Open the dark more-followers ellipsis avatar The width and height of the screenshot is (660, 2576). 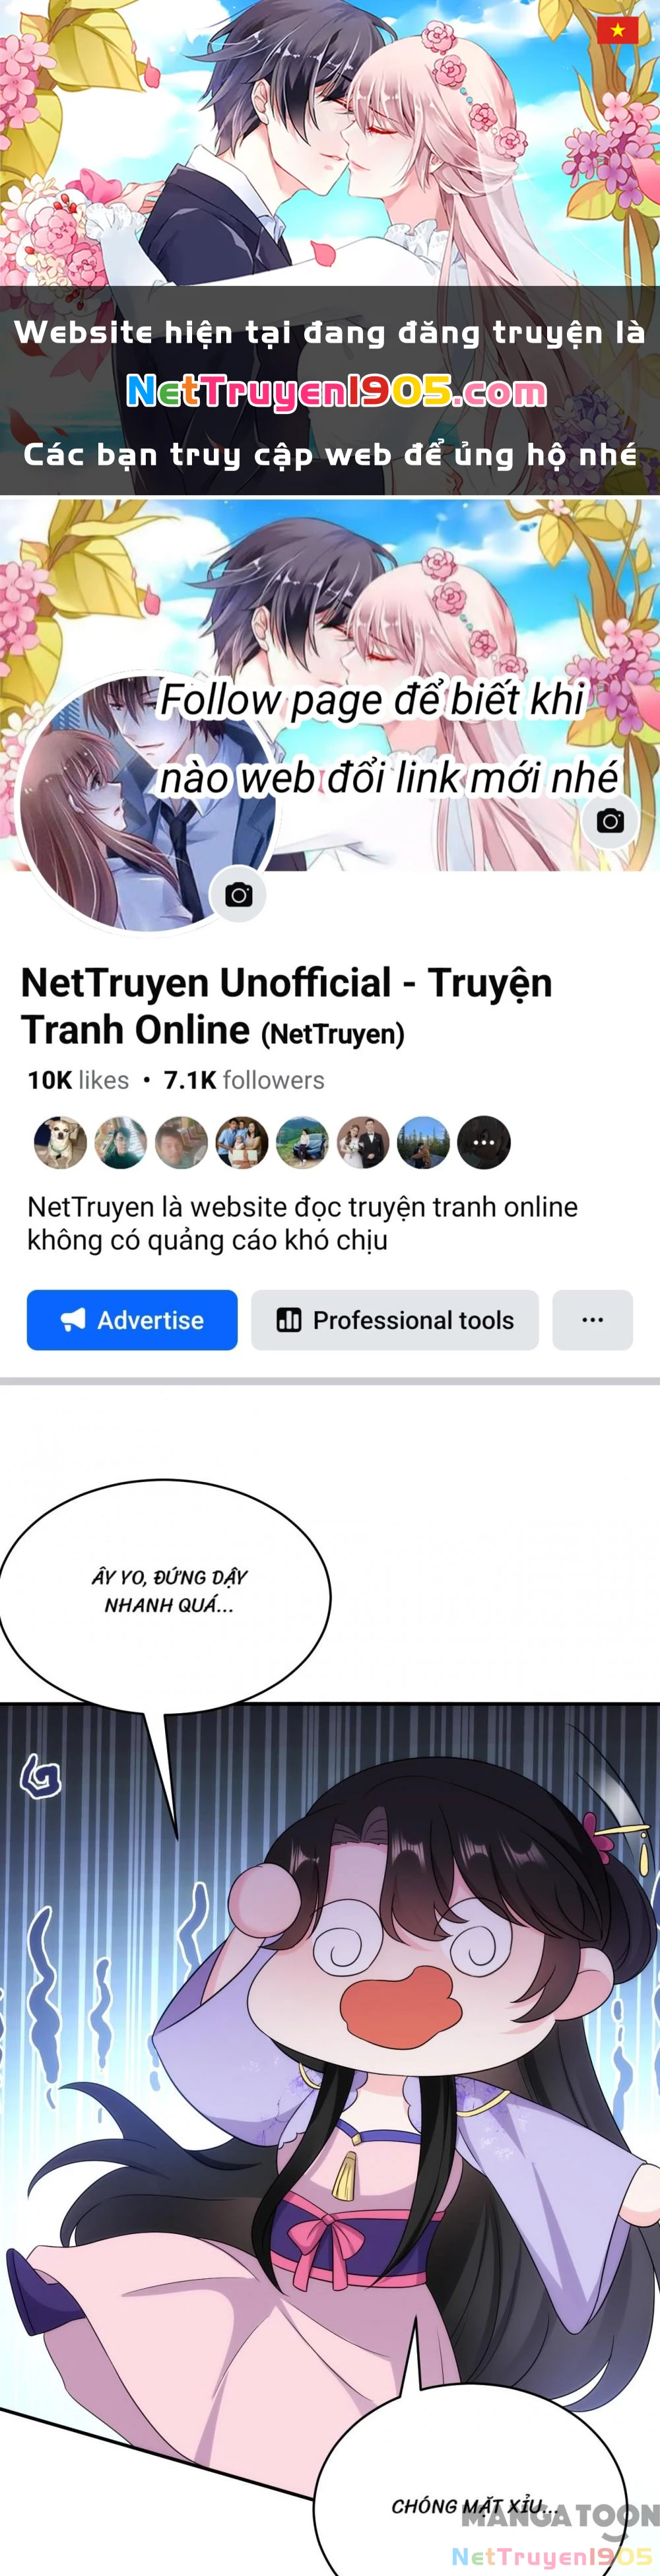(x=484, y=1142)
